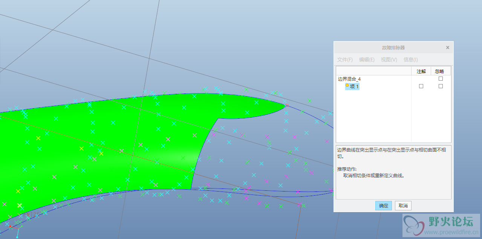This screenshot has width=482, height=239.
Task: Open the 信息(I) menu
Action: click(410, 60)
